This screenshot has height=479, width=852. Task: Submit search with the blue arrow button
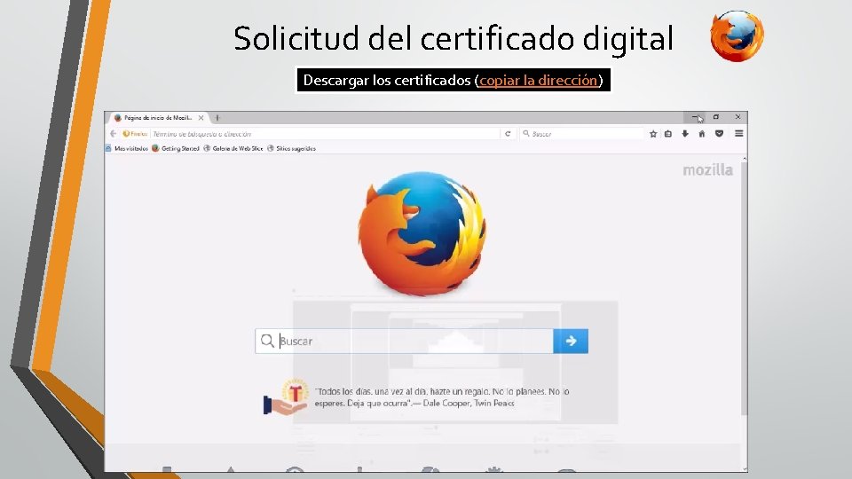click(571, 341)
